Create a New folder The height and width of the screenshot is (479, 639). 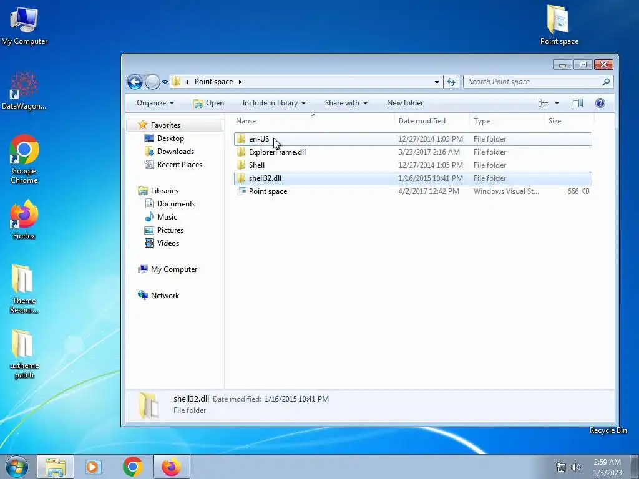(405, 103)
